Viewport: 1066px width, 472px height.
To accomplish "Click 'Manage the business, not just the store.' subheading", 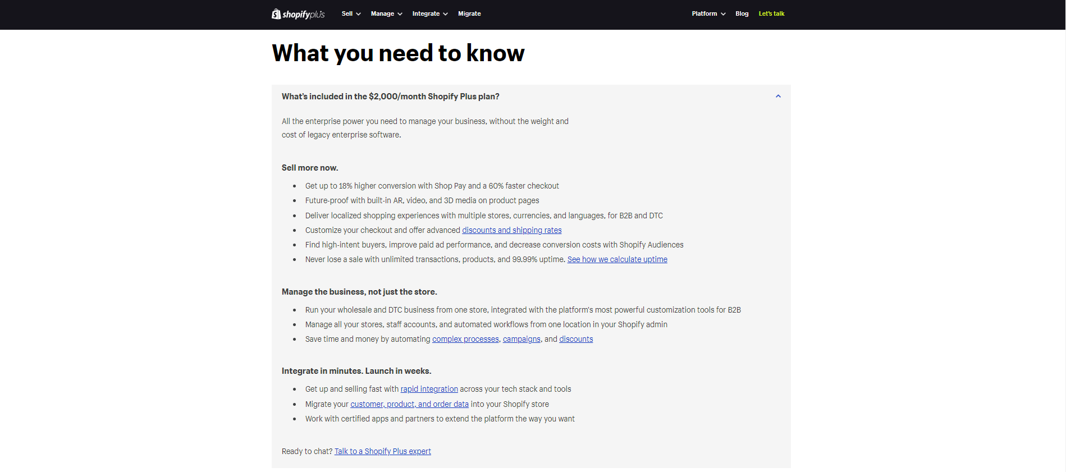I will [359, 292].
